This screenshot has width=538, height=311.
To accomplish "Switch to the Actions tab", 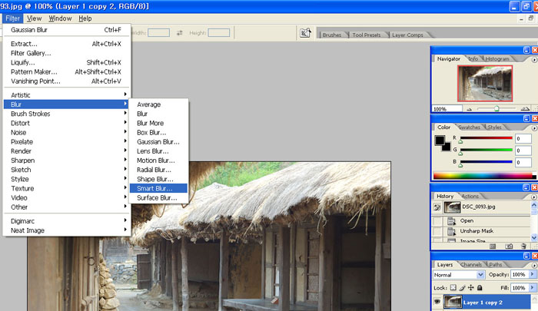I will click(x=470, y=196).
